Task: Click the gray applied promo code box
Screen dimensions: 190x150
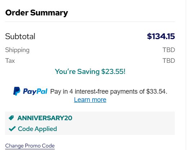Action: [90, 123]
